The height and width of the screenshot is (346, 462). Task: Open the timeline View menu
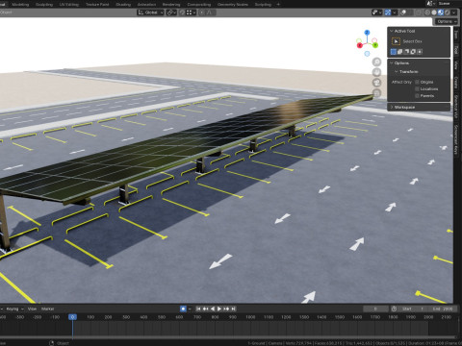coord(32,309)
